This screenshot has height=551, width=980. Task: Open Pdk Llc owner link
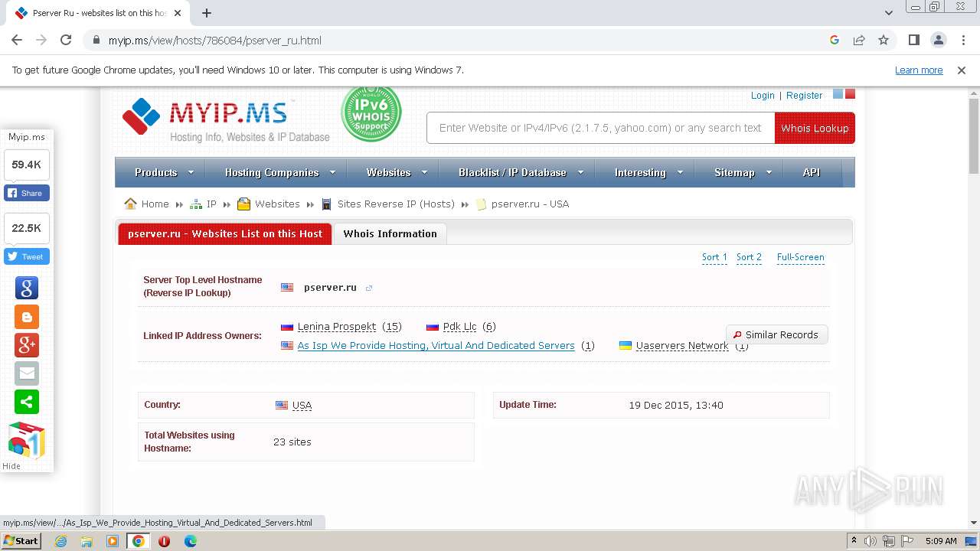coord(459,327)
